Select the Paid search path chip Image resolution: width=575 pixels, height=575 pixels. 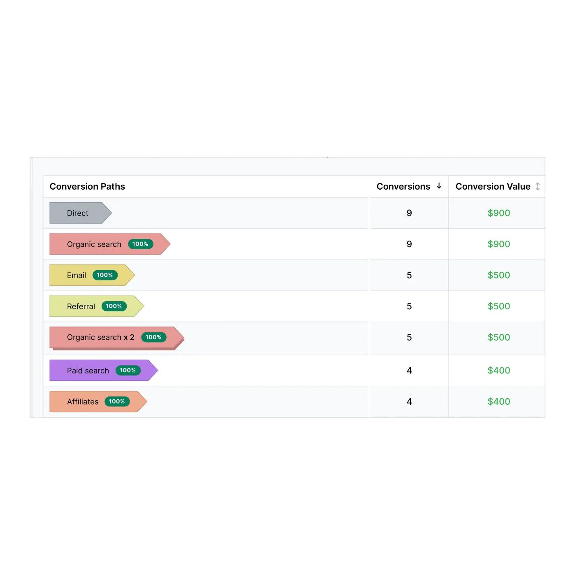tap(88, 371)
